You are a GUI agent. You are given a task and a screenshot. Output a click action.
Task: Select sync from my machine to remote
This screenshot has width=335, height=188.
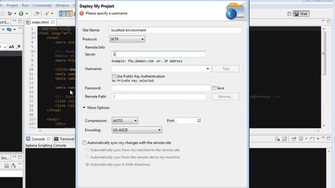tap(87, 150)
